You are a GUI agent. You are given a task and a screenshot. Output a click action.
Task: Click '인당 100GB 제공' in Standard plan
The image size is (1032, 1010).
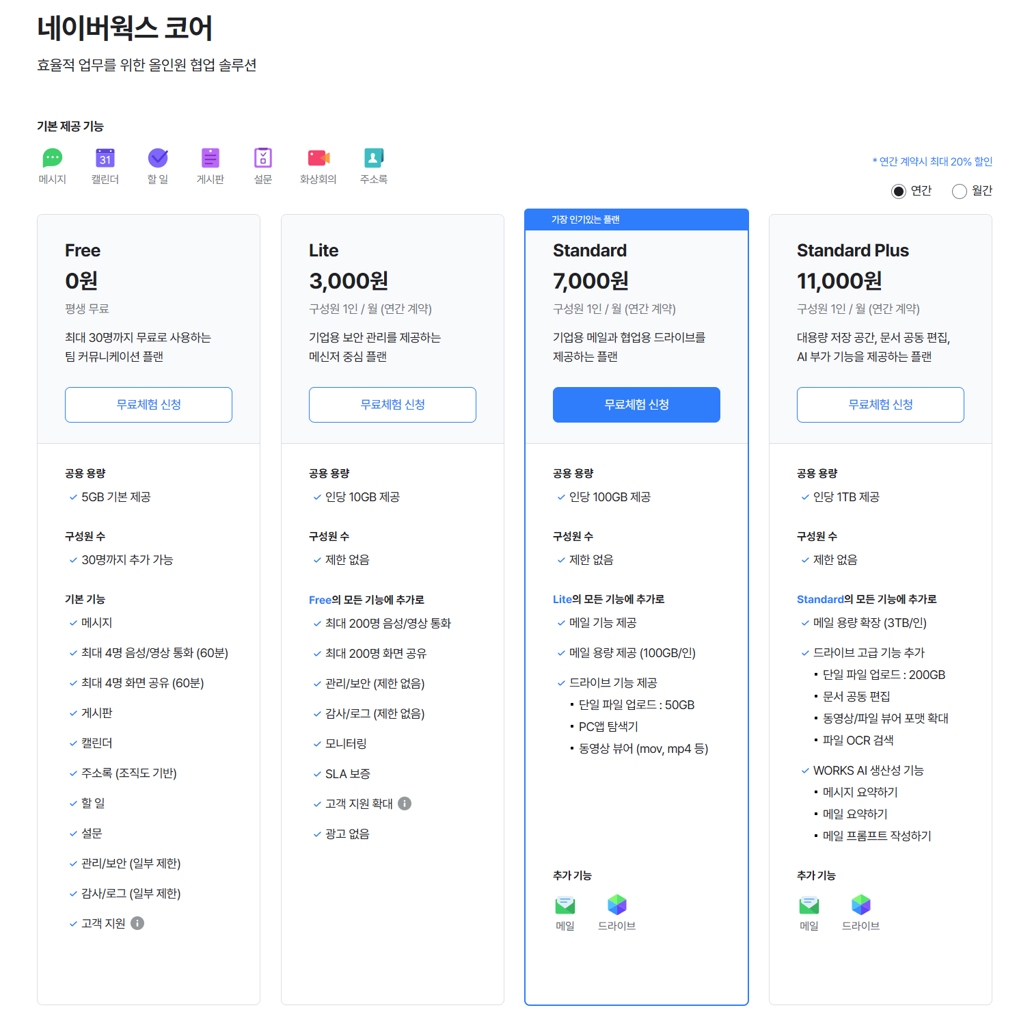click(610, 497)
